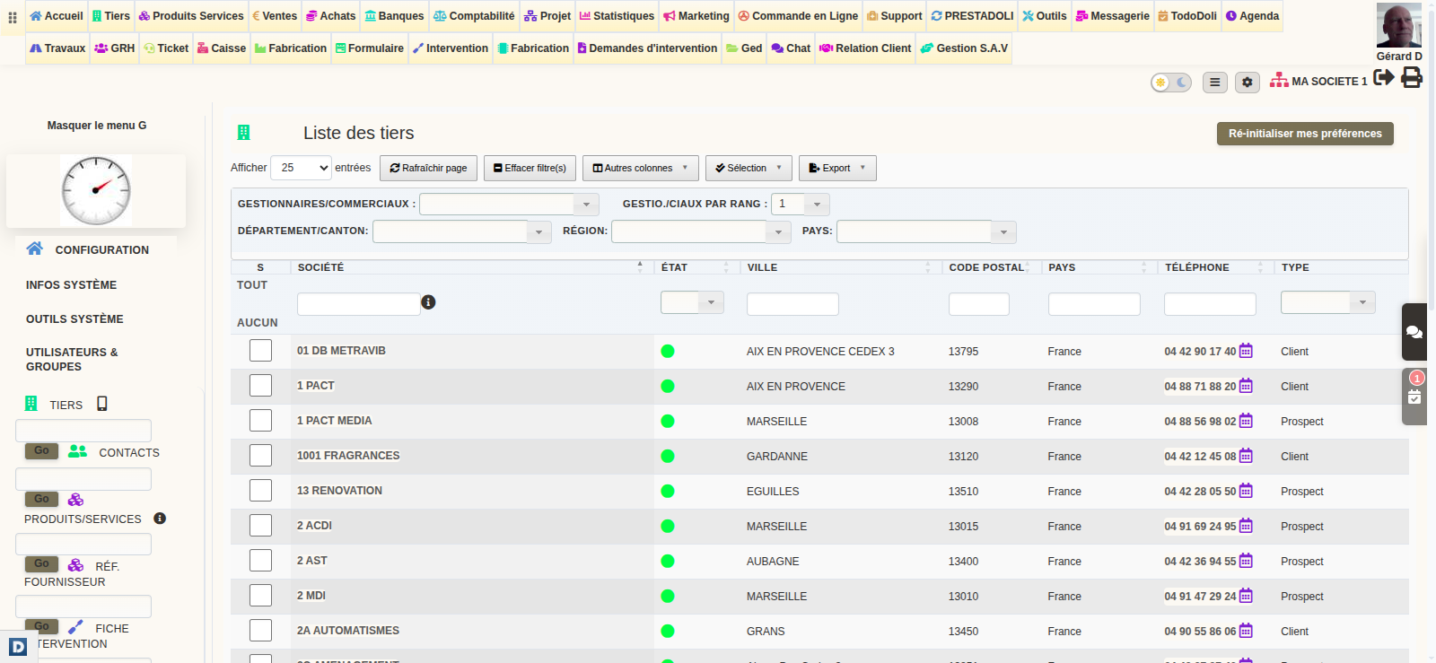
Task: Click Gérard D's profile photo
Action: click(1399, 25)
